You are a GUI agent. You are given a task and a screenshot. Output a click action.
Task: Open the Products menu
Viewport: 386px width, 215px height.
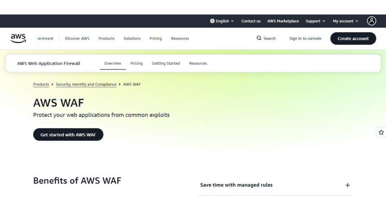point(106,39)
